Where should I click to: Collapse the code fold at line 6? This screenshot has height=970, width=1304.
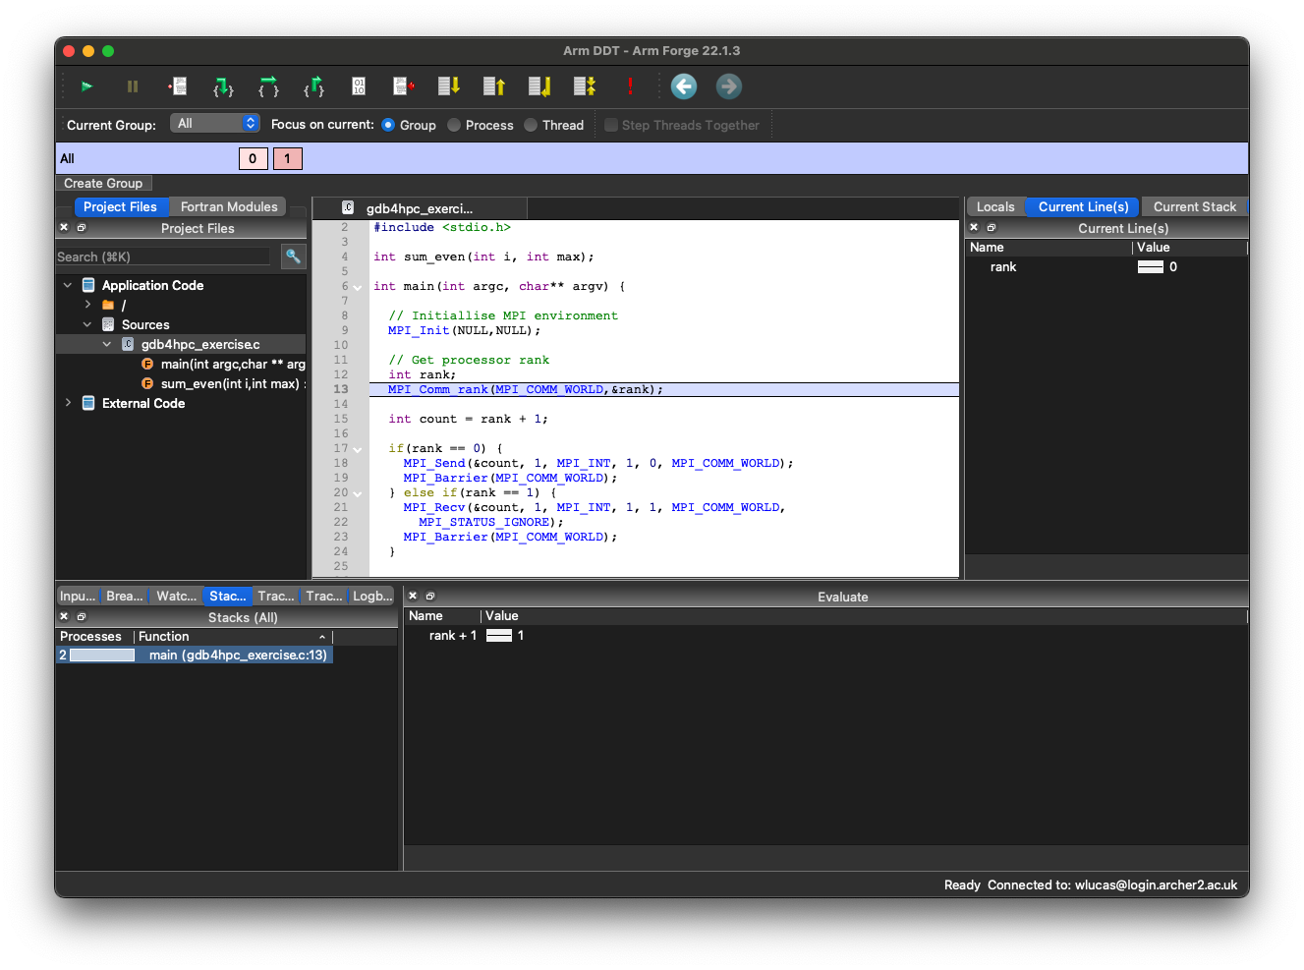[358, 287]
